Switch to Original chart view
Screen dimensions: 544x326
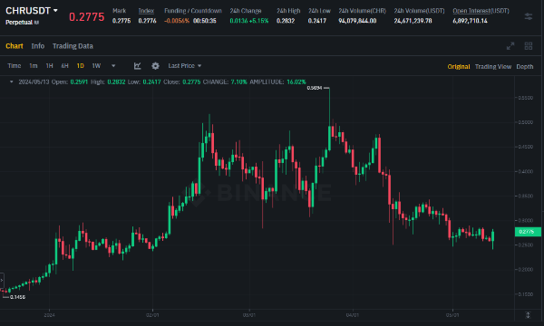pyautogui.click(x=458, y=66)
